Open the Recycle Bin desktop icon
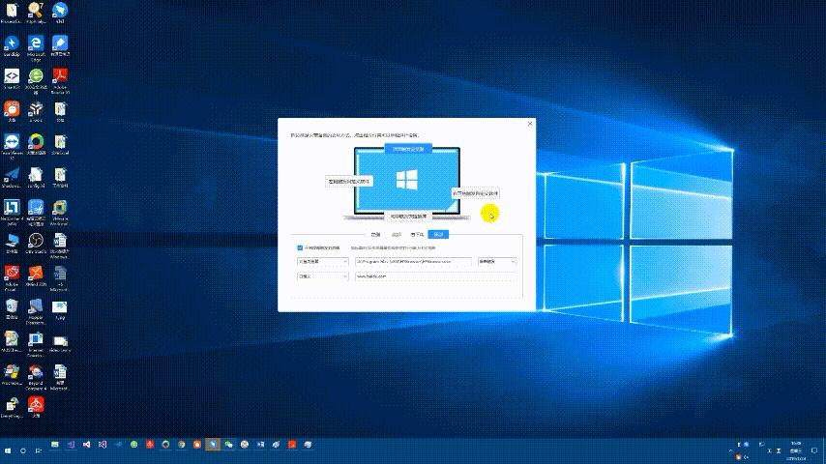The width and height of the screenshot is (826, 464). 12,309
